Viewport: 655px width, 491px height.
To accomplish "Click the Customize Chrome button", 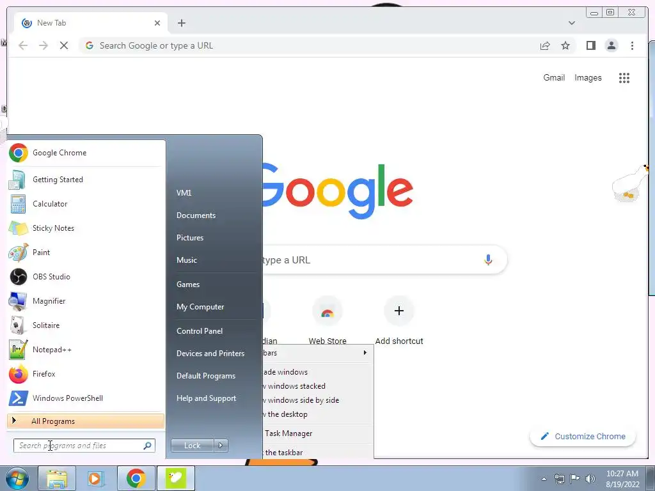I will pyautogui.click(x=583, y=436).
